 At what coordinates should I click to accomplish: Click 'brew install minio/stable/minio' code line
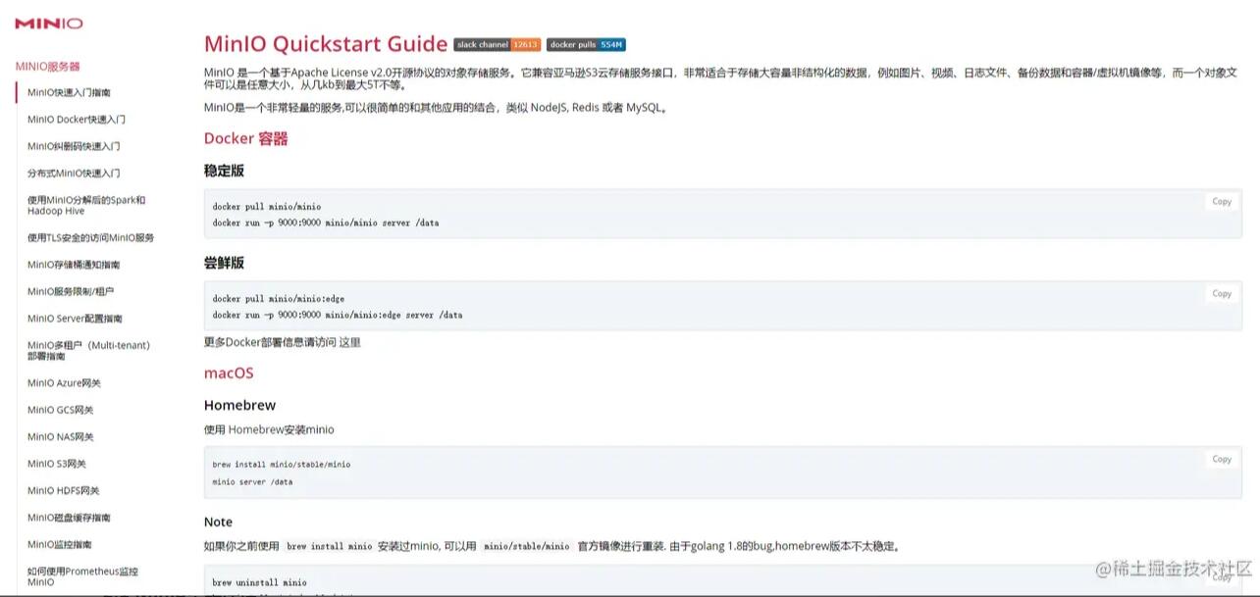point(282,465)
